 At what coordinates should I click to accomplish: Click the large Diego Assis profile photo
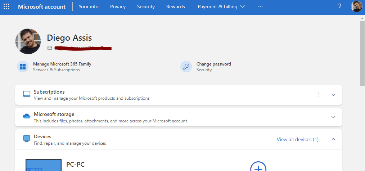pyautogui.click(x=28, y=41)
